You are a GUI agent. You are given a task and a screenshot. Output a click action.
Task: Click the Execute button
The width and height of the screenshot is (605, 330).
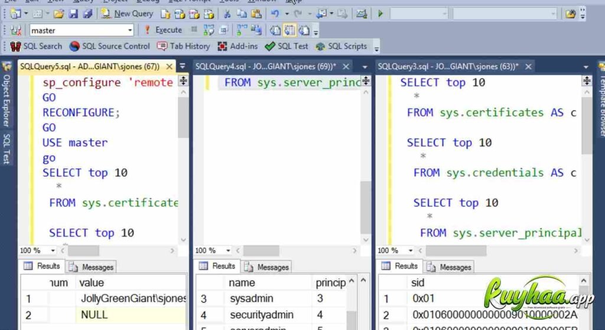click(163, 30)
